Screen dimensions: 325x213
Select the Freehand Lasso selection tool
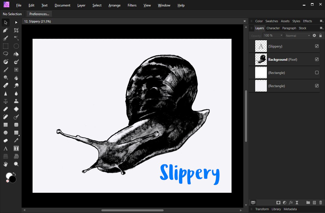click(6, 54)
